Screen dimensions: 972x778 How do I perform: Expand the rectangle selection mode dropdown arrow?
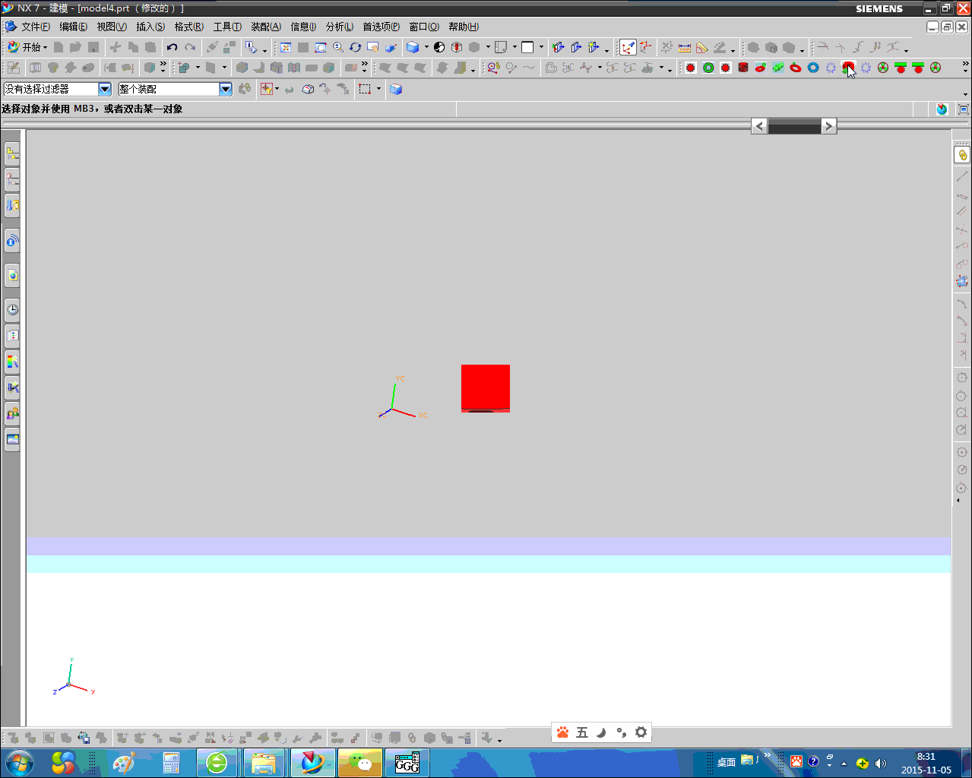click(378, 89)
